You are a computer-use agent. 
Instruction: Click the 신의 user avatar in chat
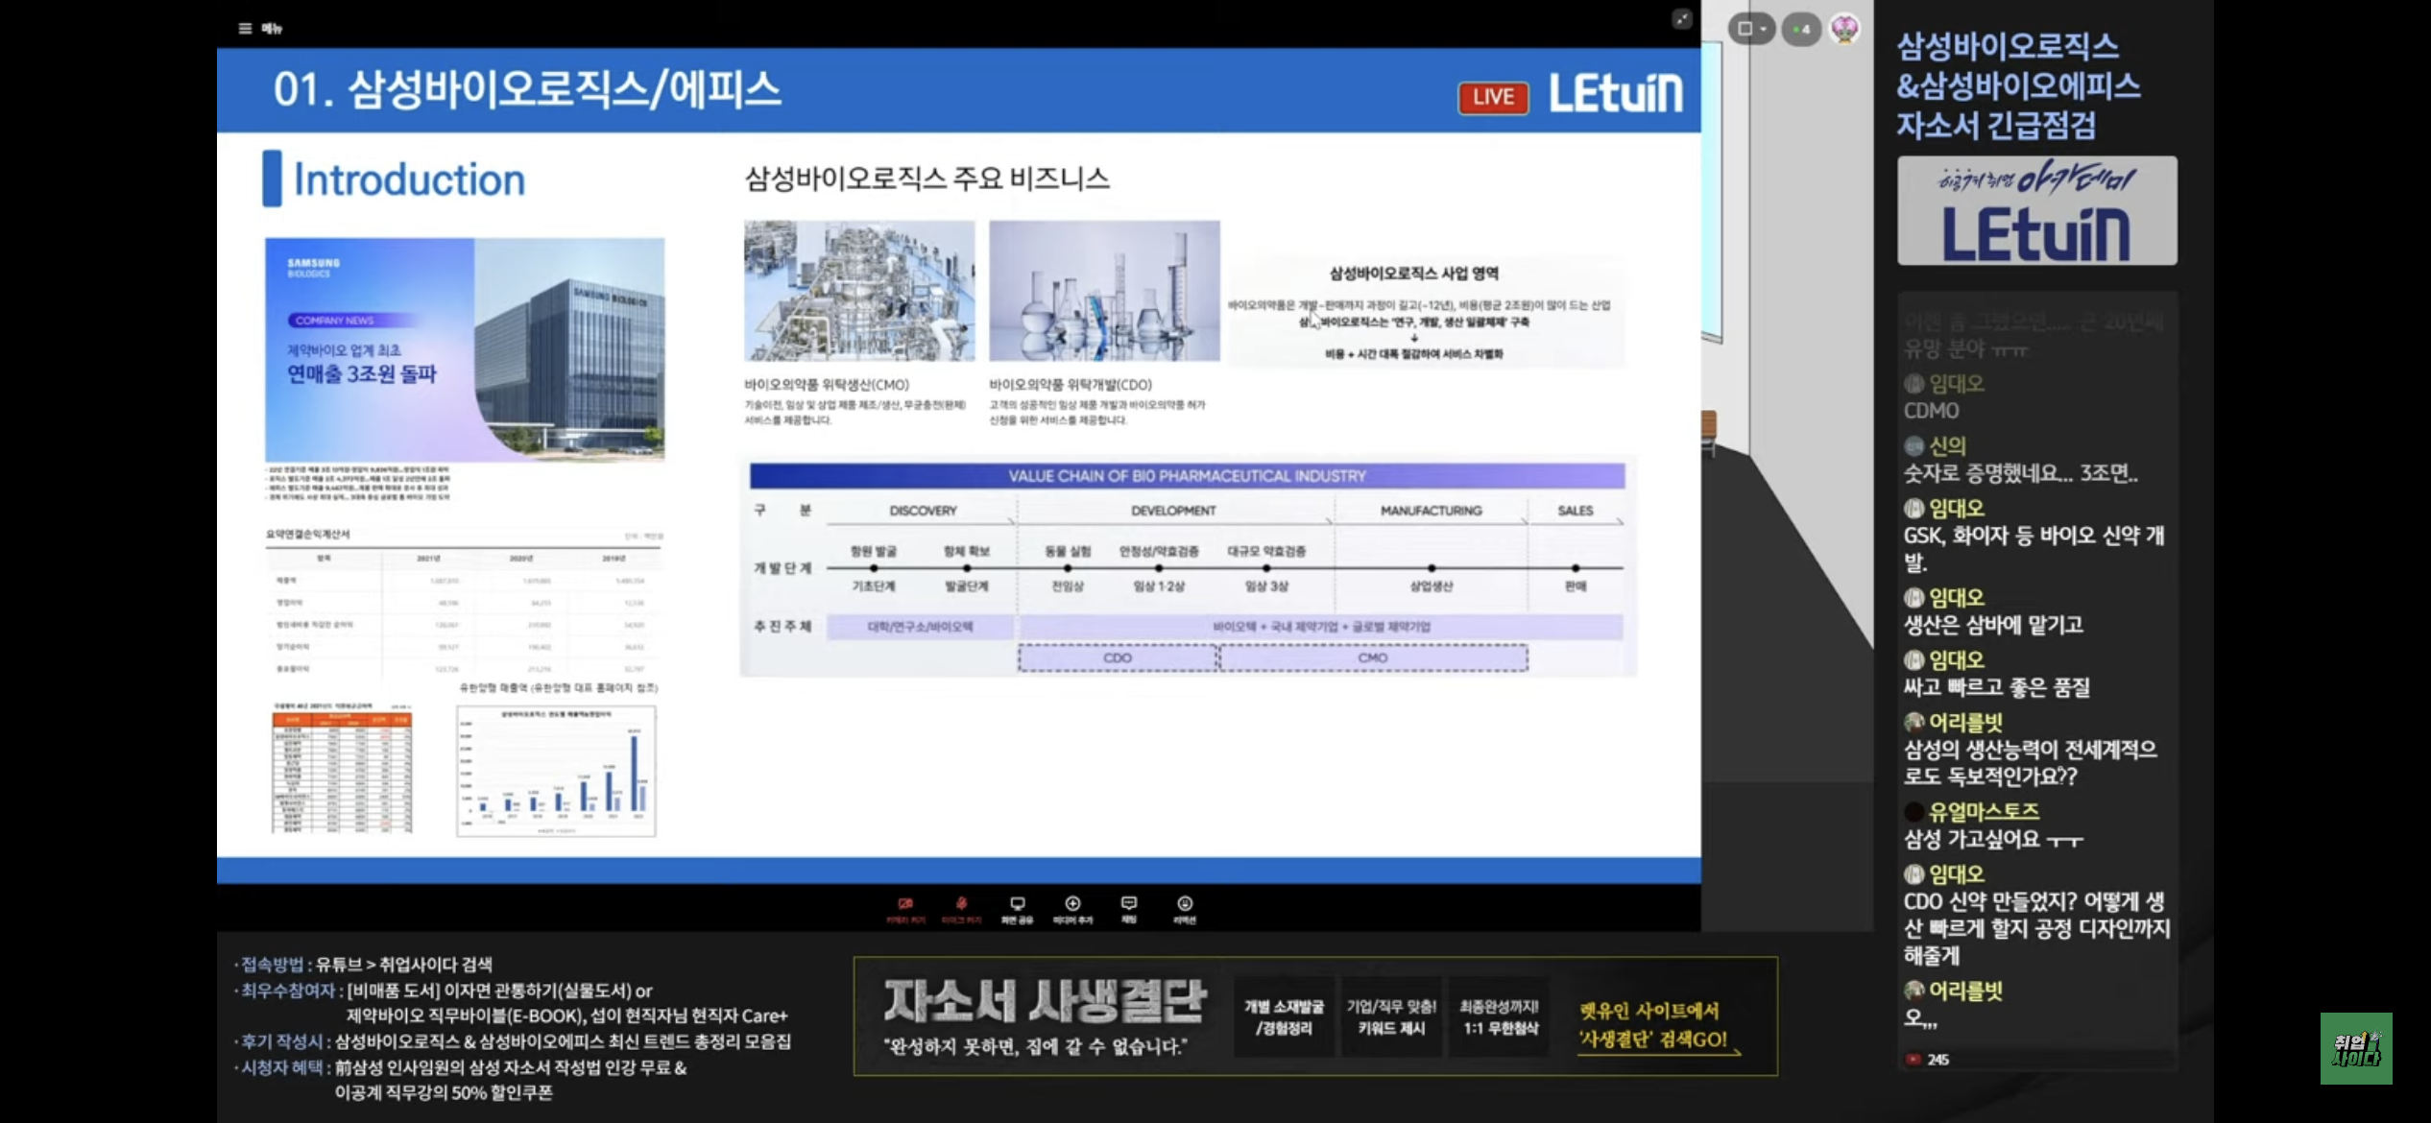click(x=1914, y=445)
